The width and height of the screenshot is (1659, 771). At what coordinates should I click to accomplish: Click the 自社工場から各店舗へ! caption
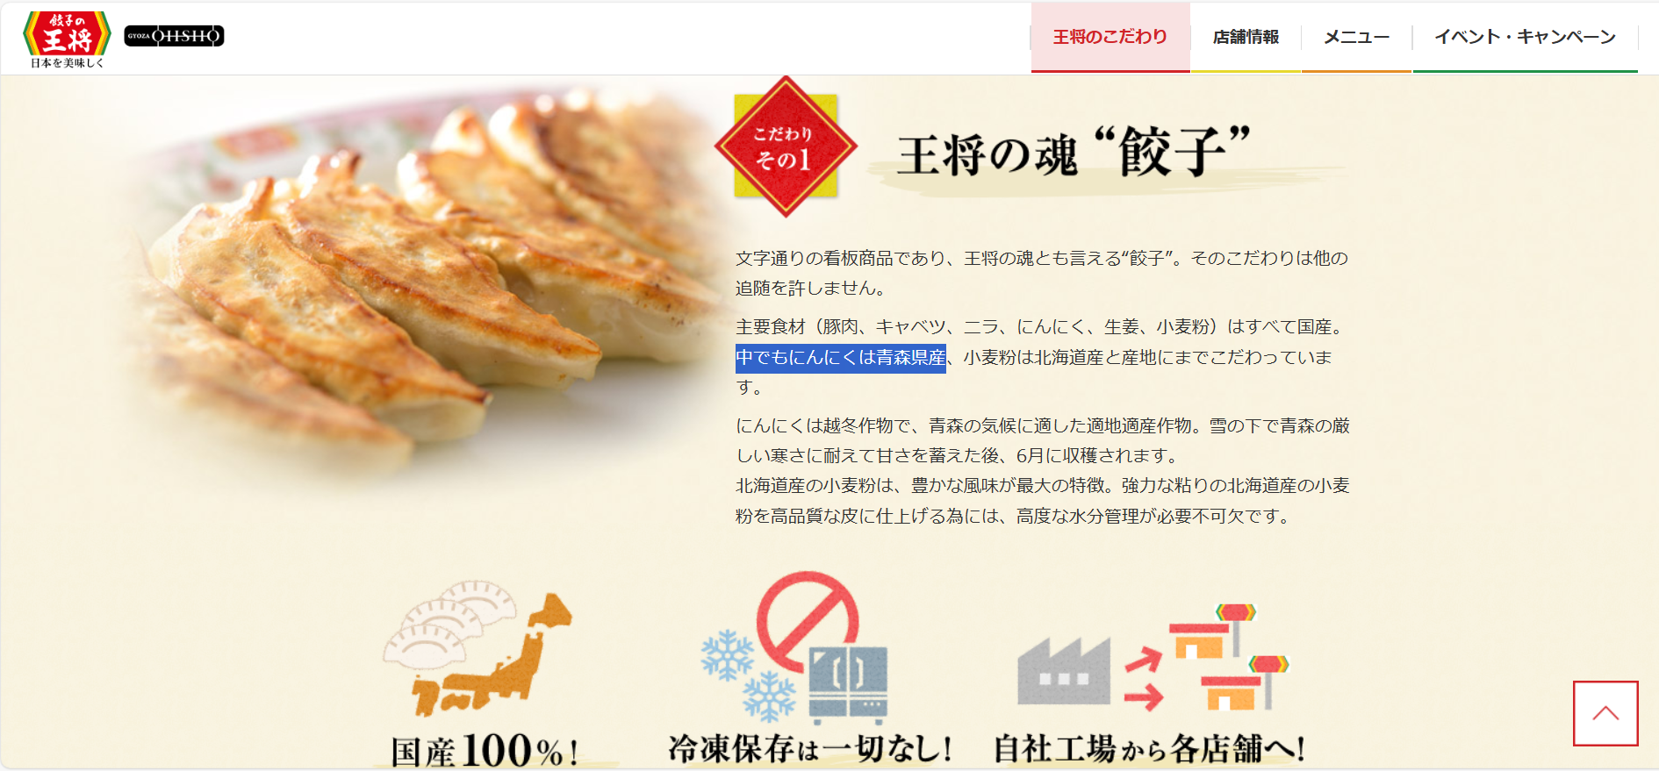pyautogui.click(x=1149, y=748)
